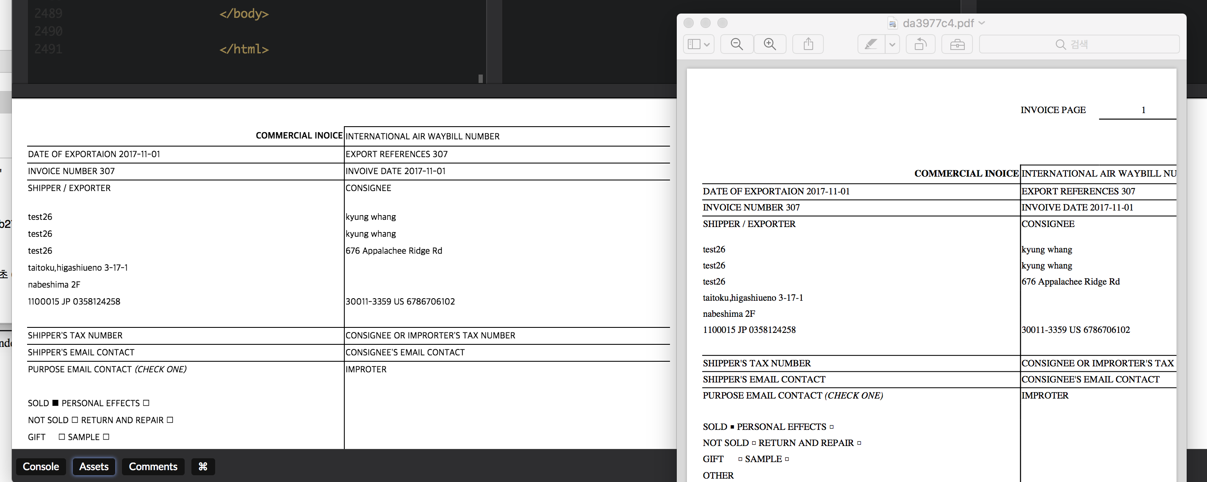Select the highlight marker tool

pos(871,44)
